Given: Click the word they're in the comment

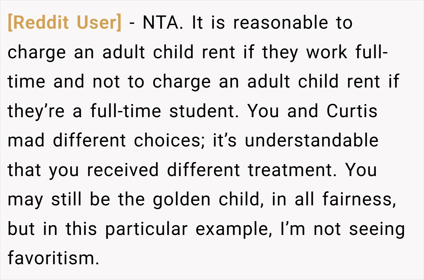Looking at the screenshot, I should pyautogui.click(x=36, y=111).
